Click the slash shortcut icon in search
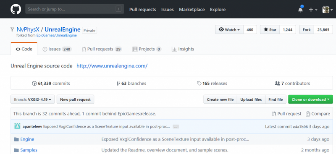 [118, 9]
